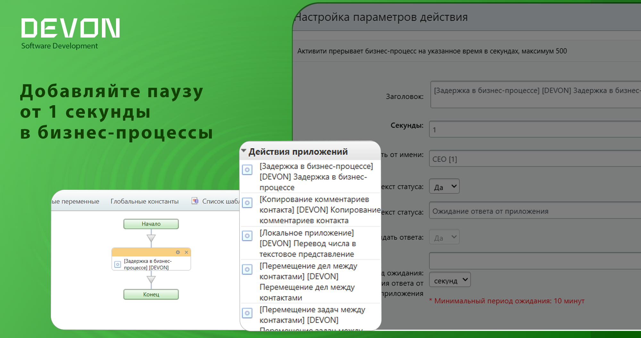
Task: Click the Ожидание ответа от приложения status field
Action: pyautogui.click(x=535, y=211)
